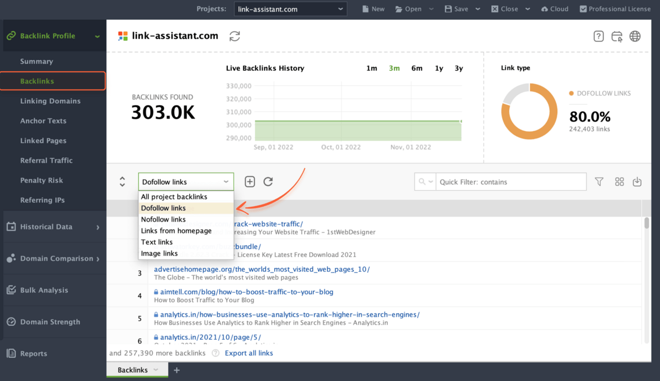Show 1y range on Live Backlinks History
Viewport: 660px width, 381px height.
439,68
